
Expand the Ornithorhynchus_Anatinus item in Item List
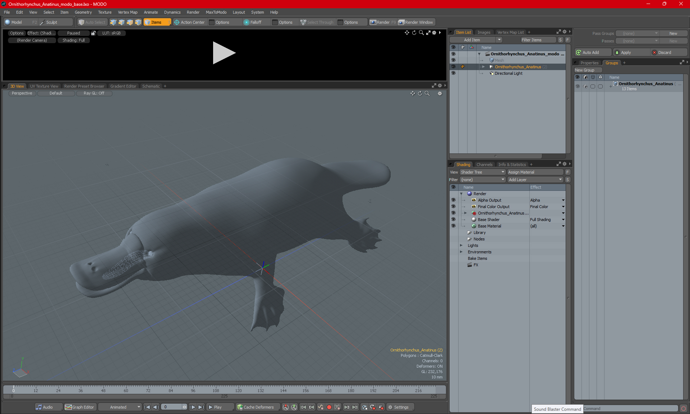coord(483,67)
